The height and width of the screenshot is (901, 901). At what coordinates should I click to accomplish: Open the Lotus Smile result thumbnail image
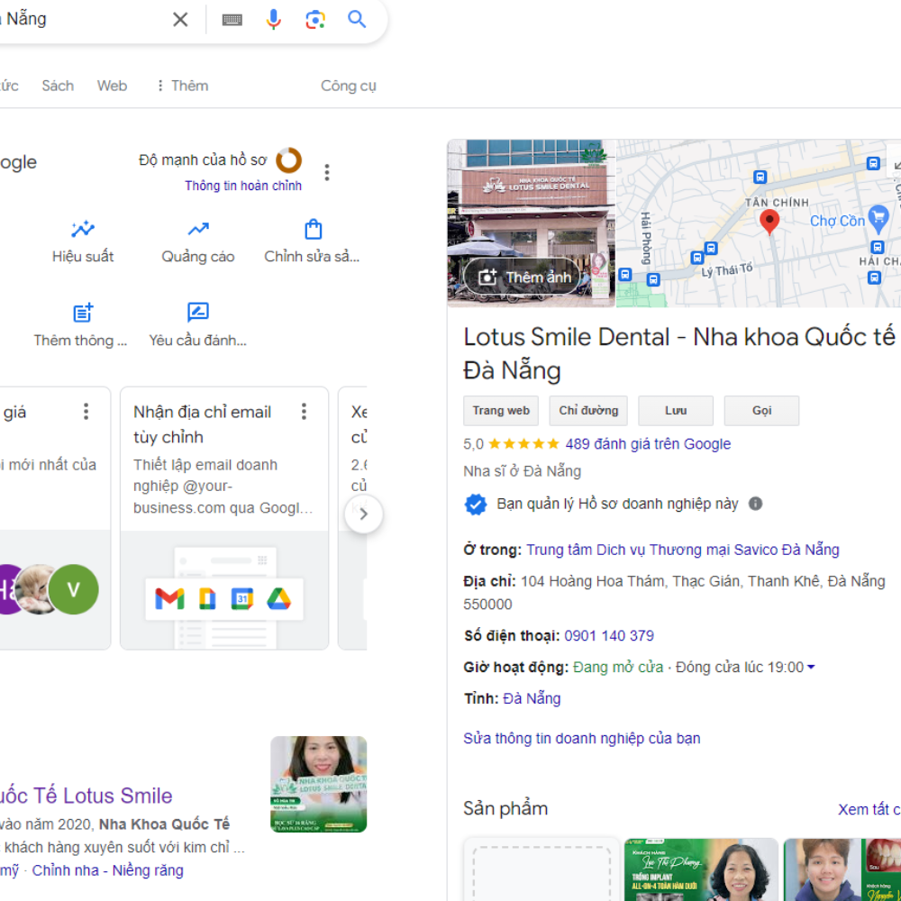pyautogui.click(x=318, y=785)
